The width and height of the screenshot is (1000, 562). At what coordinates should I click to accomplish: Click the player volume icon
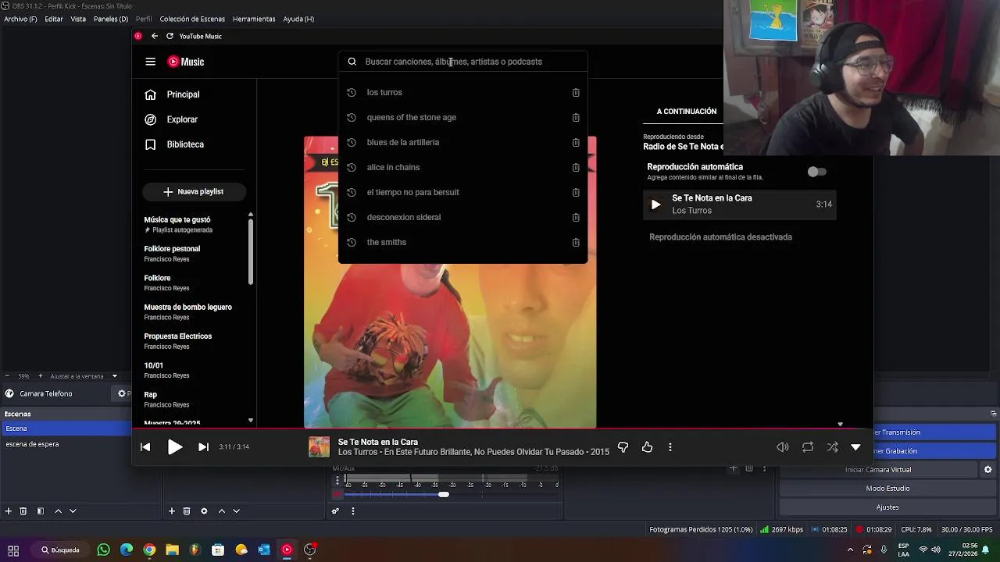point(782,447)
